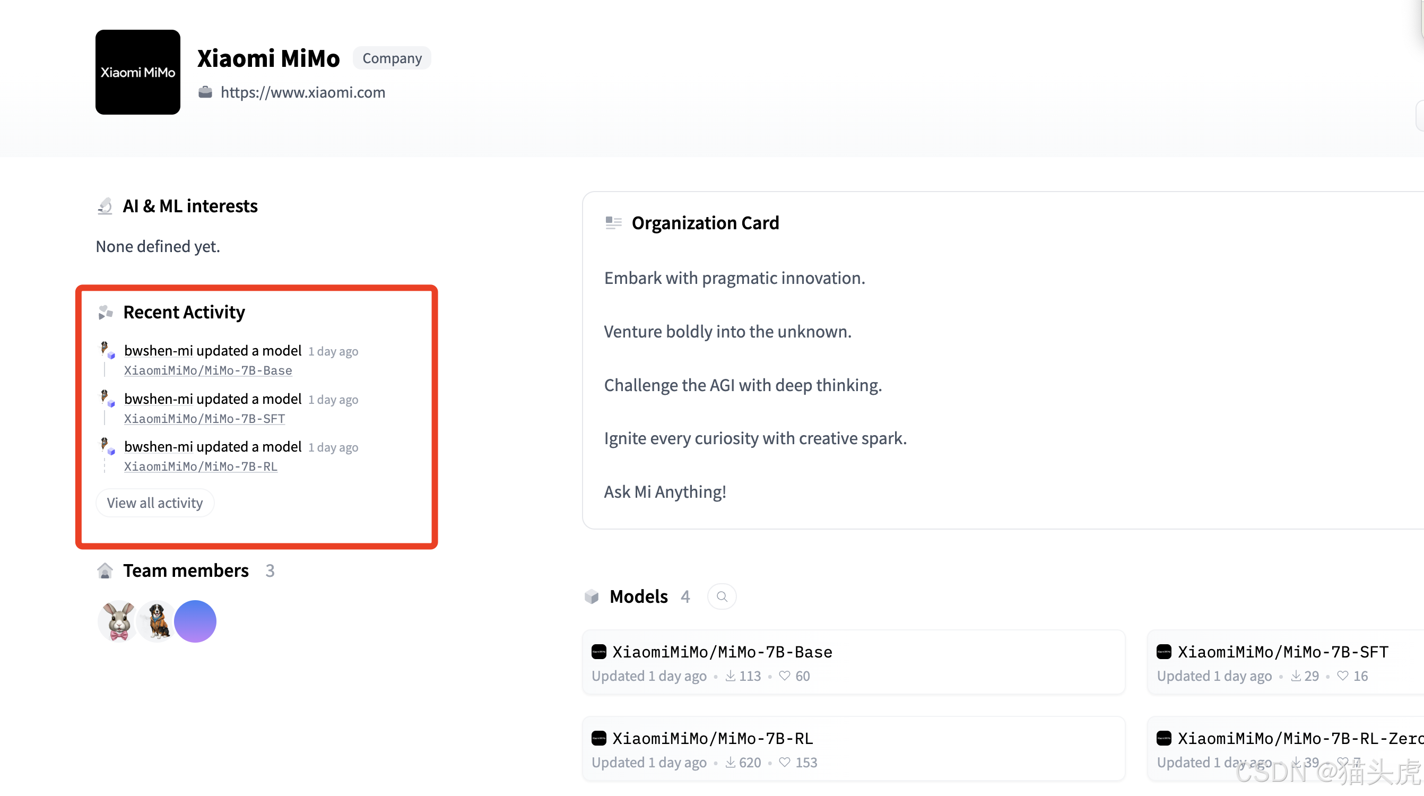Click the Models cube icon
The image size is (1424, 796).
[592, 596]
